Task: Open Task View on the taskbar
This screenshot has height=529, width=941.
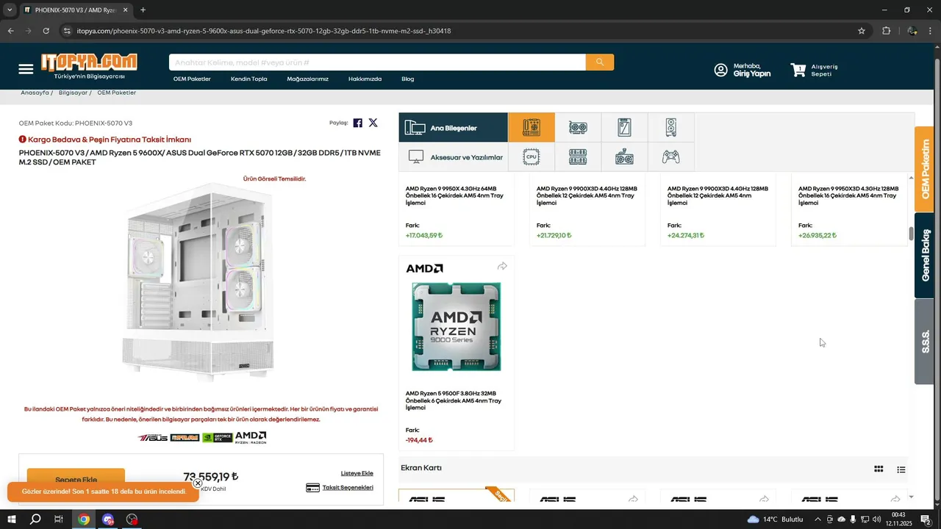Action: pos(59,519)
